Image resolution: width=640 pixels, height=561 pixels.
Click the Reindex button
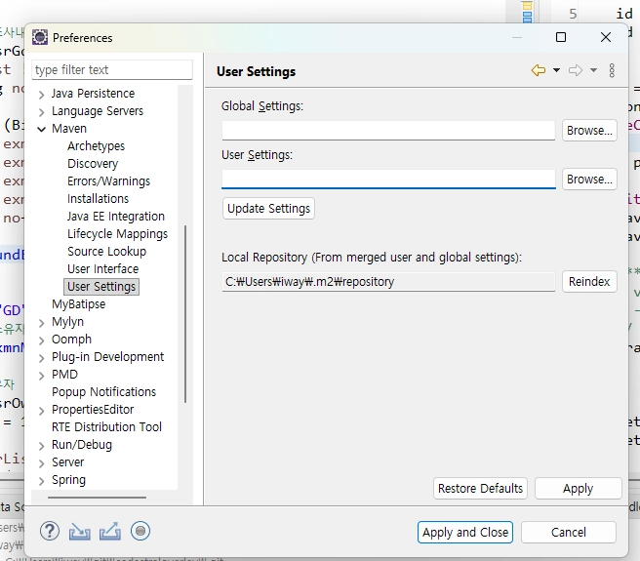click(x=589, y=281)
